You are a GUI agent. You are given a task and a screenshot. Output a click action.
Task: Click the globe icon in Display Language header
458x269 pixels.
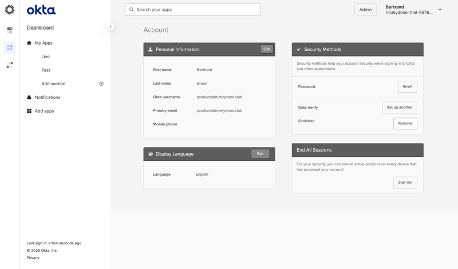(x=151, y=154)
